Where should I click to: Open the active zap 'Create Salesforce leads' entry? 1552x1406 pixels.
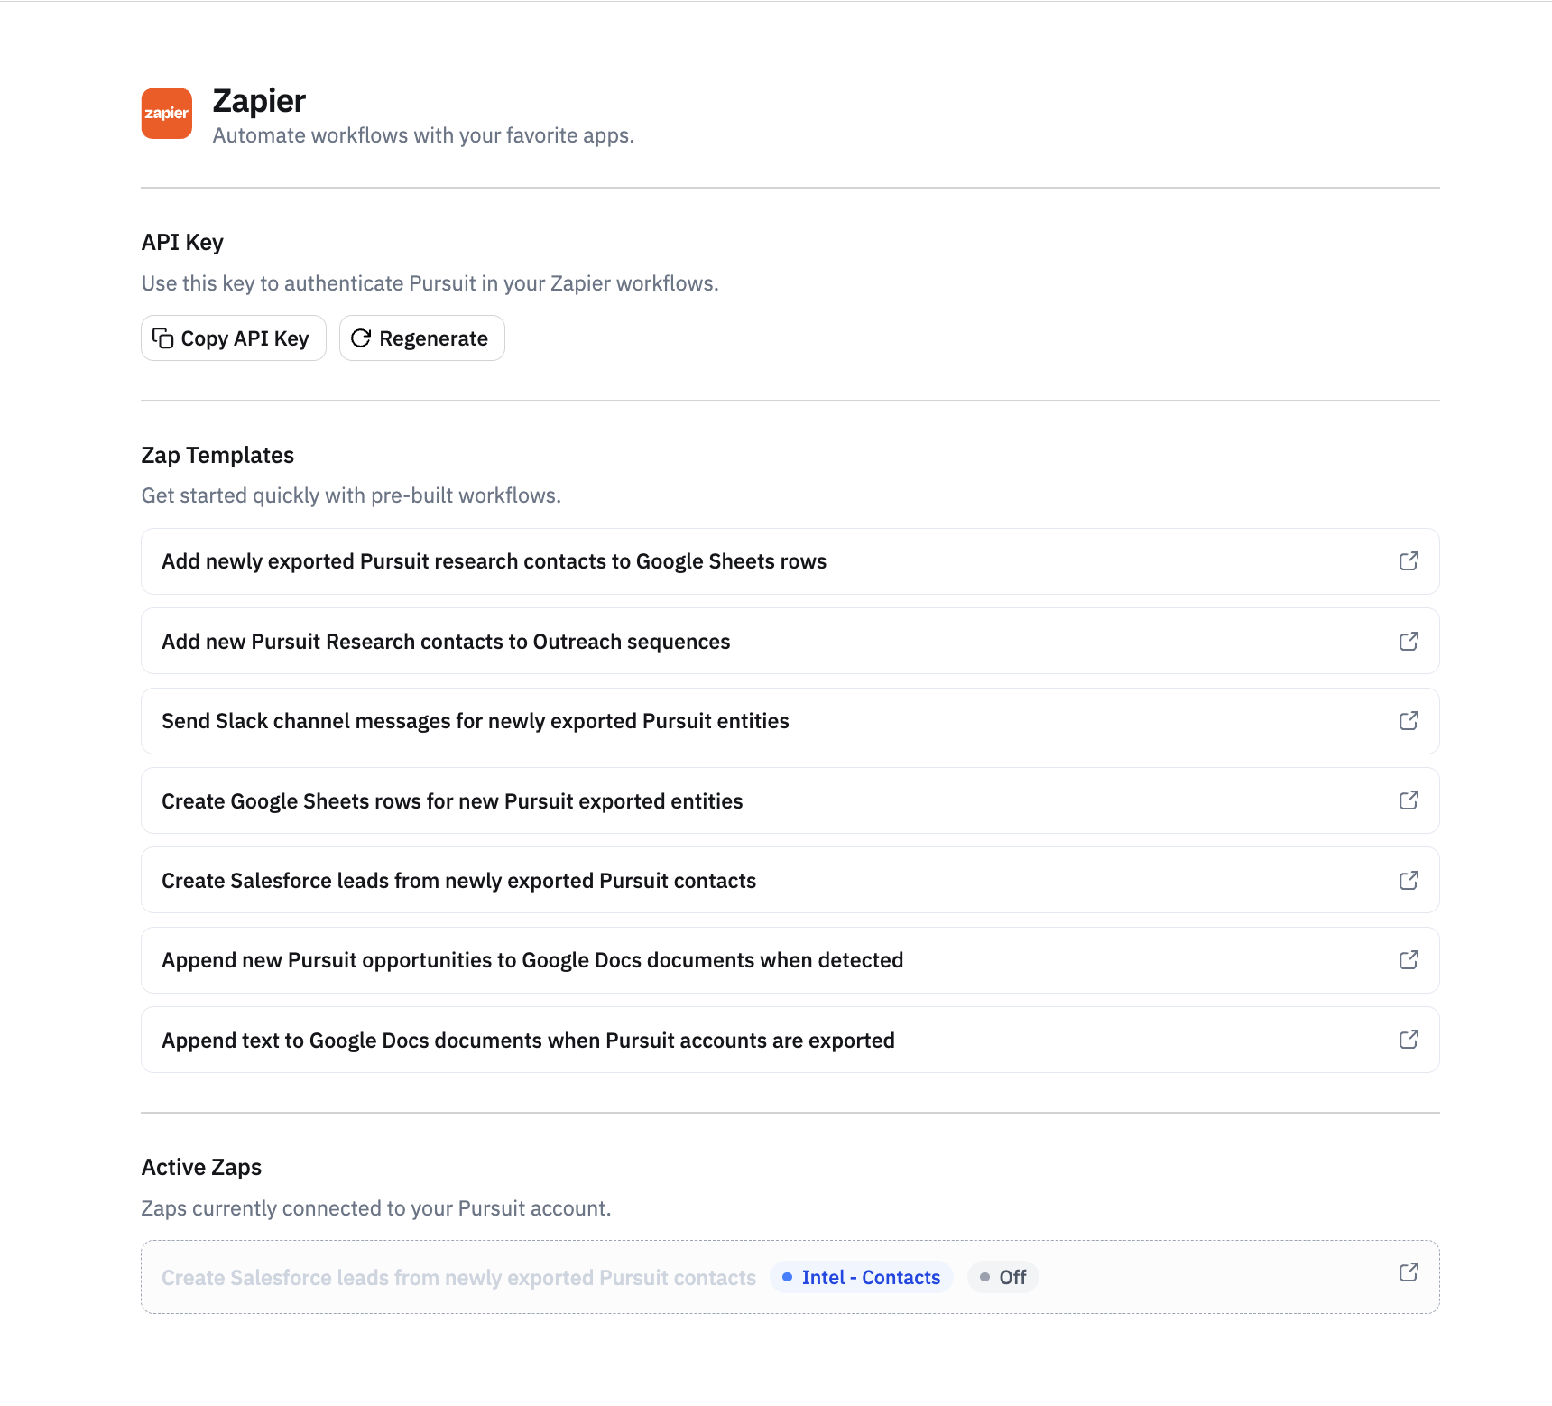tap(790, 1277)
